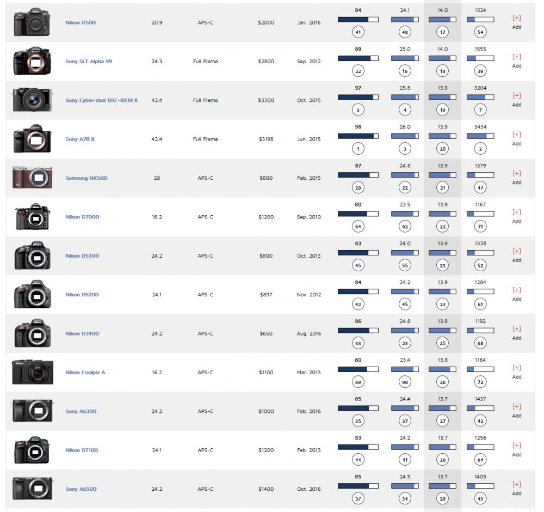Click the rank 1 circle for Sony A7R II
The image size is (544, 512).
358,149
